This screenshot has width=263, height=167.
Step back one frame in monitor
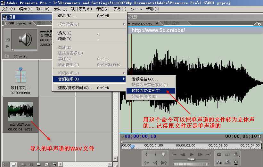pyautogui.click(x=183, y=154)
